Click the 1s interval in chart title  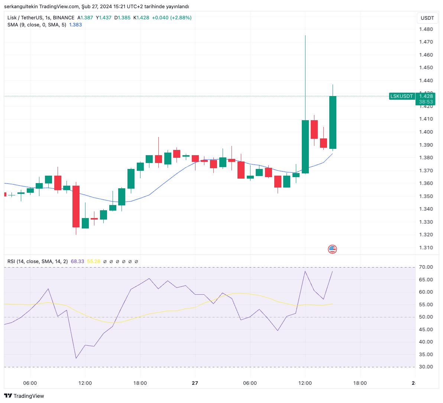click(x=48, y=18)
